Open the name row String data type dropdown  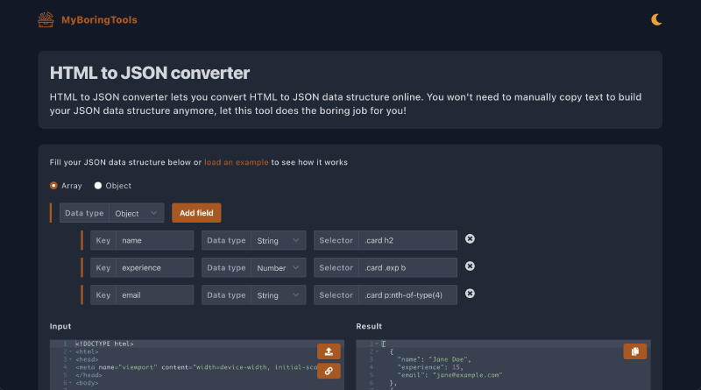[x=278, y=241]
